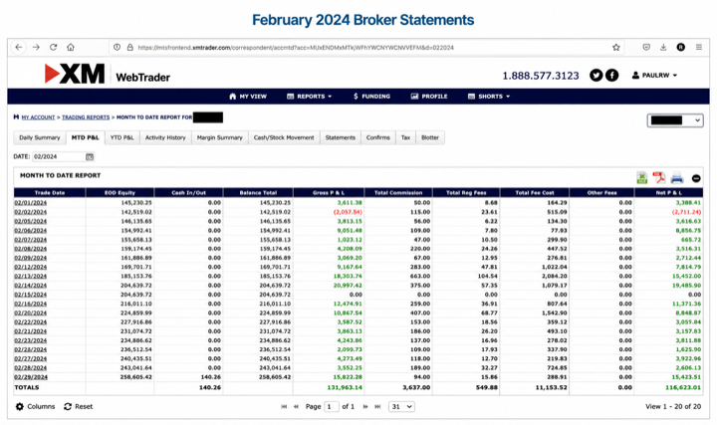The width and height of the screenshot is (717, 425).
Task: Expand the Reports menu
Action: (309, 97)
